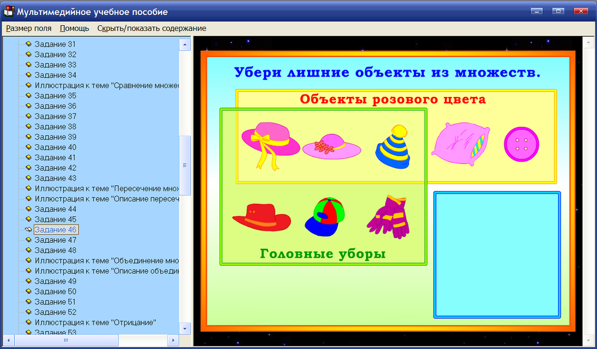
Task: Open the Помощь menu
Action: tap(74, 28)
